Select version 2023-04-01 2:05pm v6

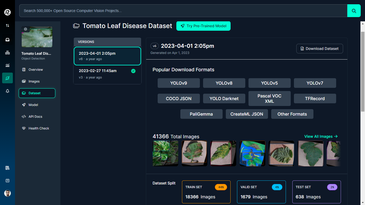click(107, 56)
